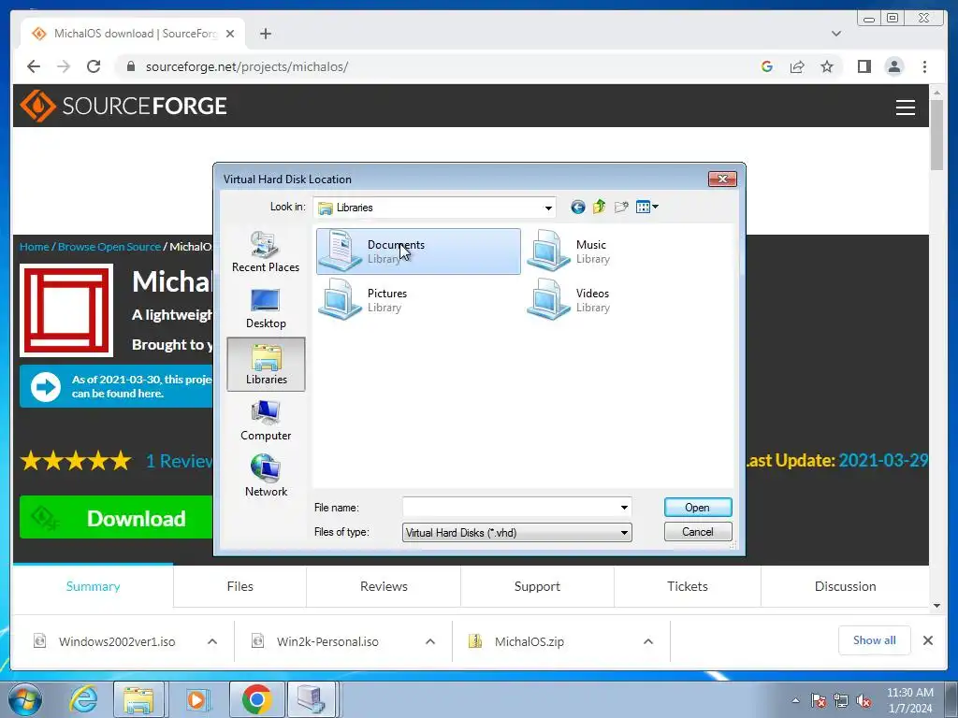Click the Chrome forward arrow
Image resolution: width=958 pixels, height=718 pixels.
(x=64, y=66)
